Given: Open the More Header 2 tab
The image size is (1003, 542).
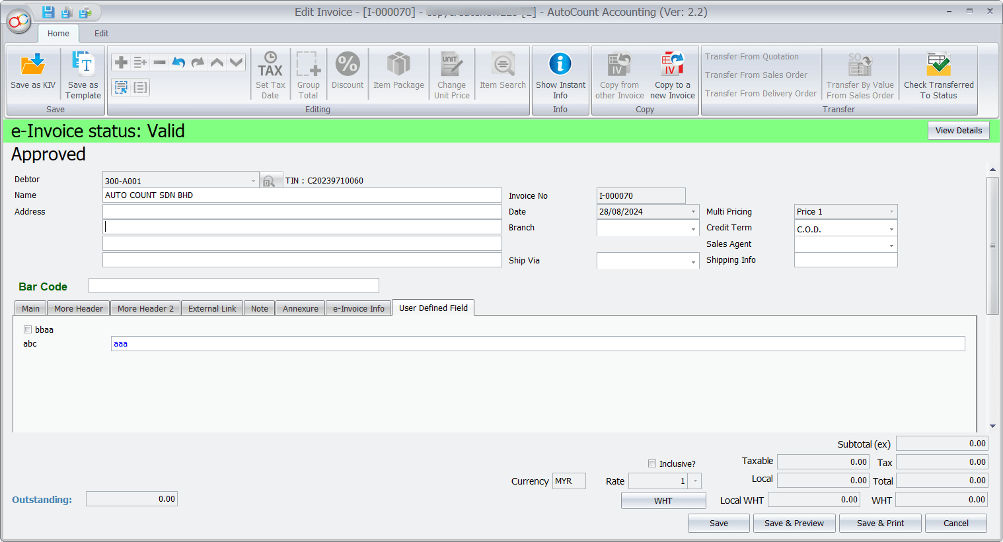Looking at the screenshot, I should click(145, 308).
